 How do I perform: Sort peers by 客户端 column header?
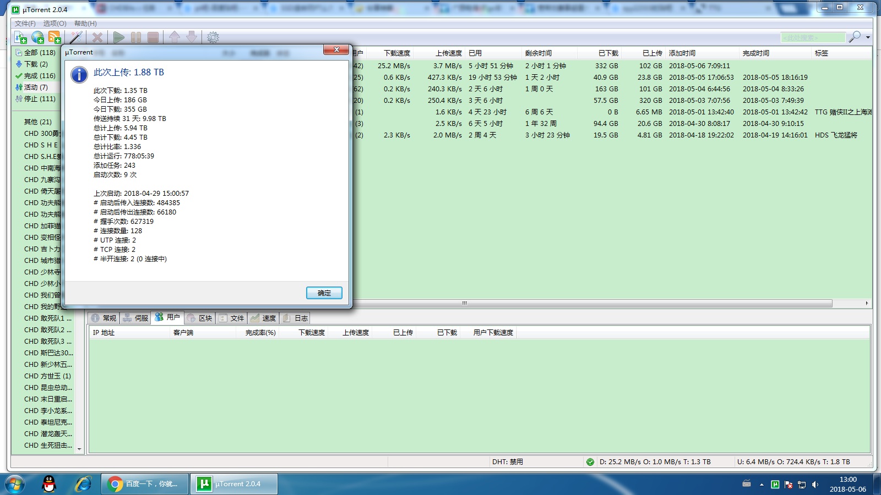coord(203,333)
